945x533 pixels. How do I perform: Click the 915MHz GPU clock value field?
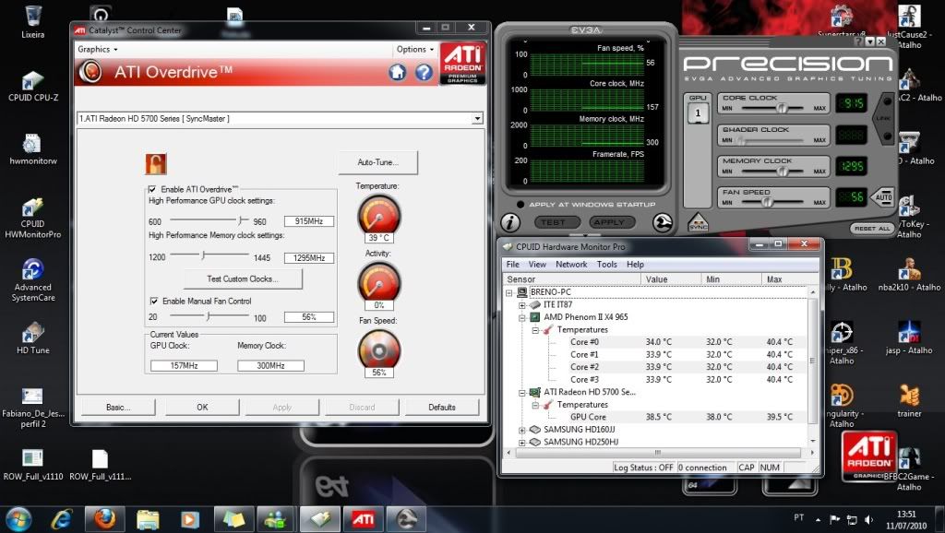coord(309,221)
